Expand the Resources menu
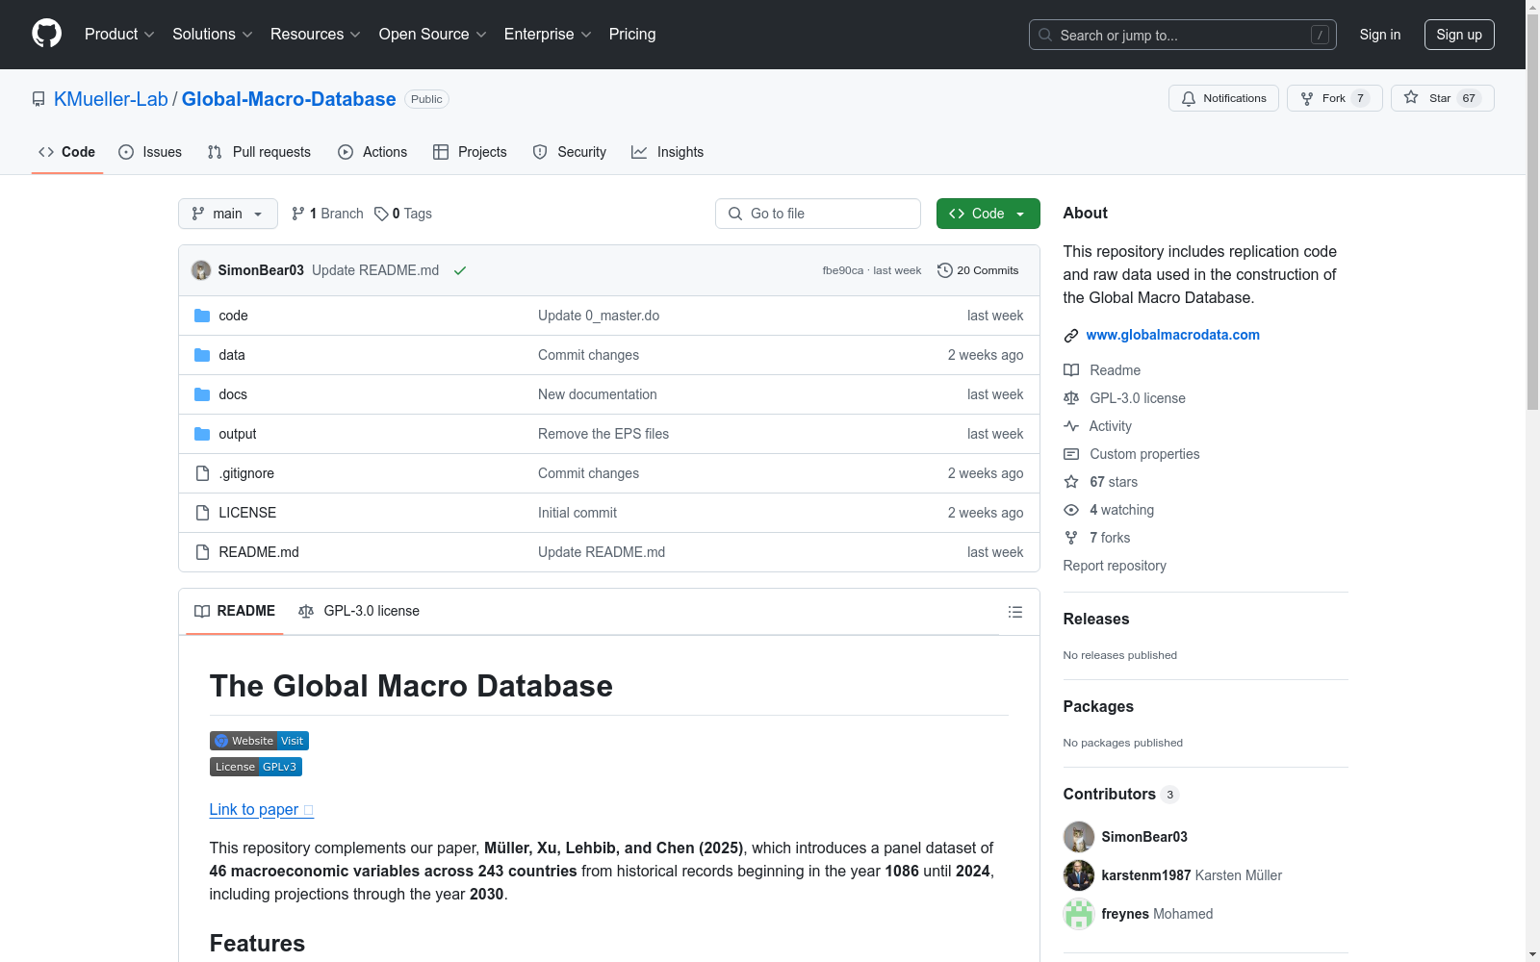Viewport: 1540px width, 962px height. point(315,34)
